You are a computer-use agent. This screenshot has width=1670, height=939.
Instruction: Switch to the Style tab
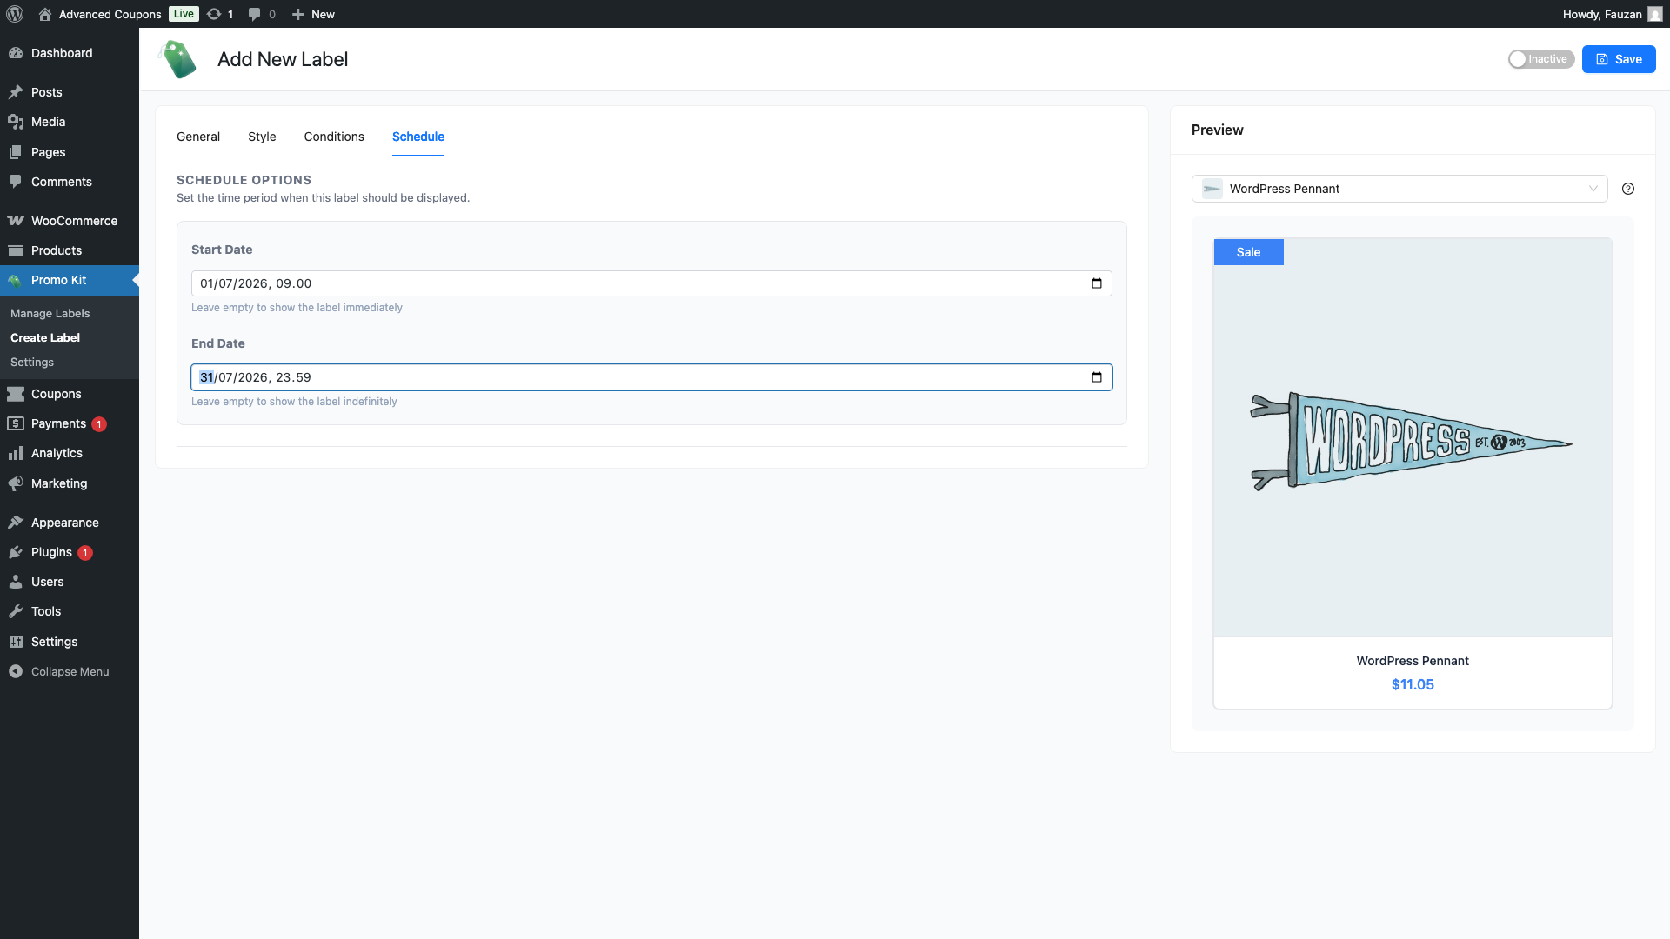coord(262,137)
